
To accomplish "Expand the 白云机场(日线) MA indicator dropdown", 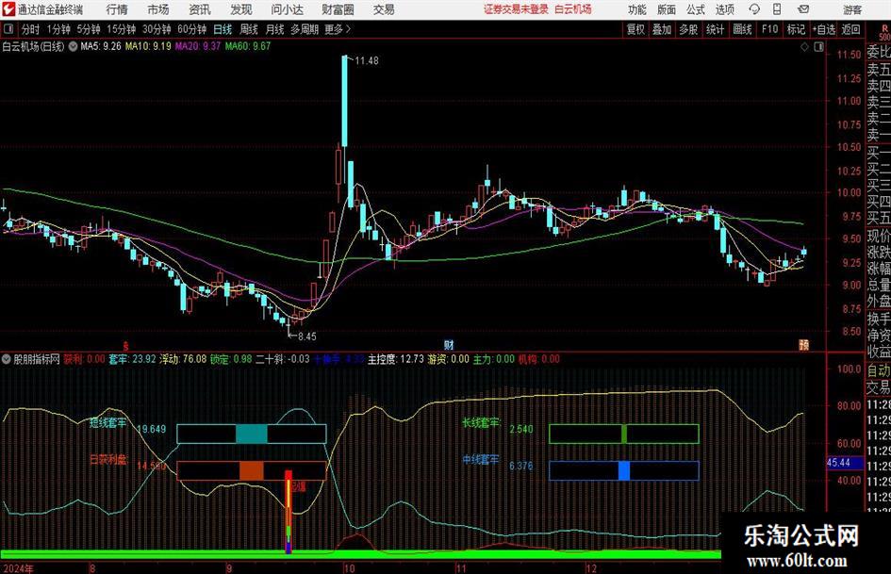I will point(74,46).
